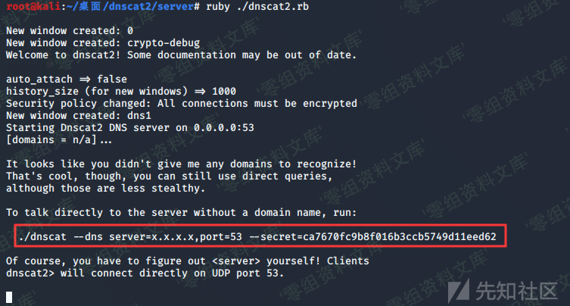The height and width of the screenshot is (306, 570).
Task: Click the '[domains = n/a]...' line
Action: point(59,139)
